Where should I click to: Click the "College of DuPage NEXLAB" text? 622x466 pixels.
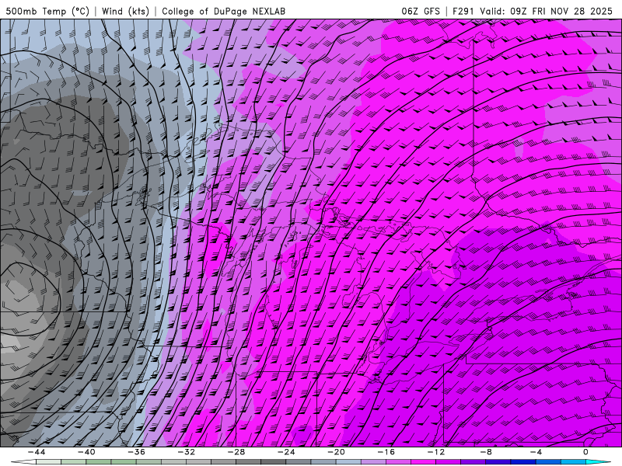tap(223, 11)
